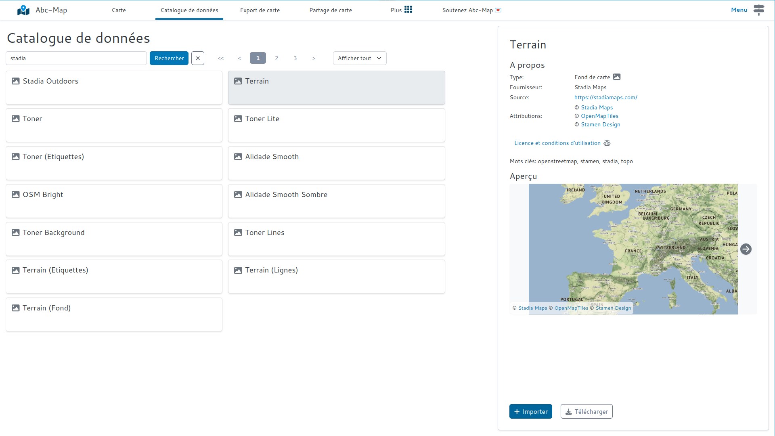Switch to the Carte tab
775x436 pixels.
point(119,10)
